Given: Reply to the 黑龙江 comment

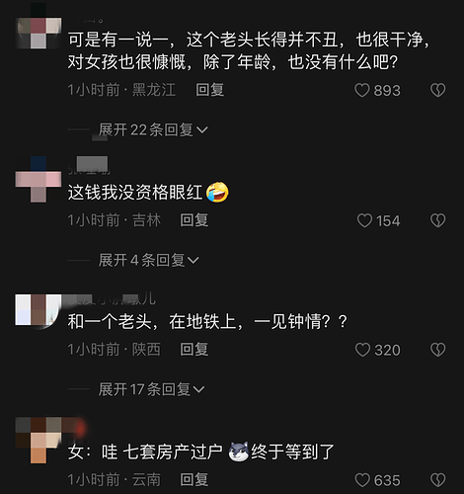Looking at the screenshot, I should click(x=209, y=90).
